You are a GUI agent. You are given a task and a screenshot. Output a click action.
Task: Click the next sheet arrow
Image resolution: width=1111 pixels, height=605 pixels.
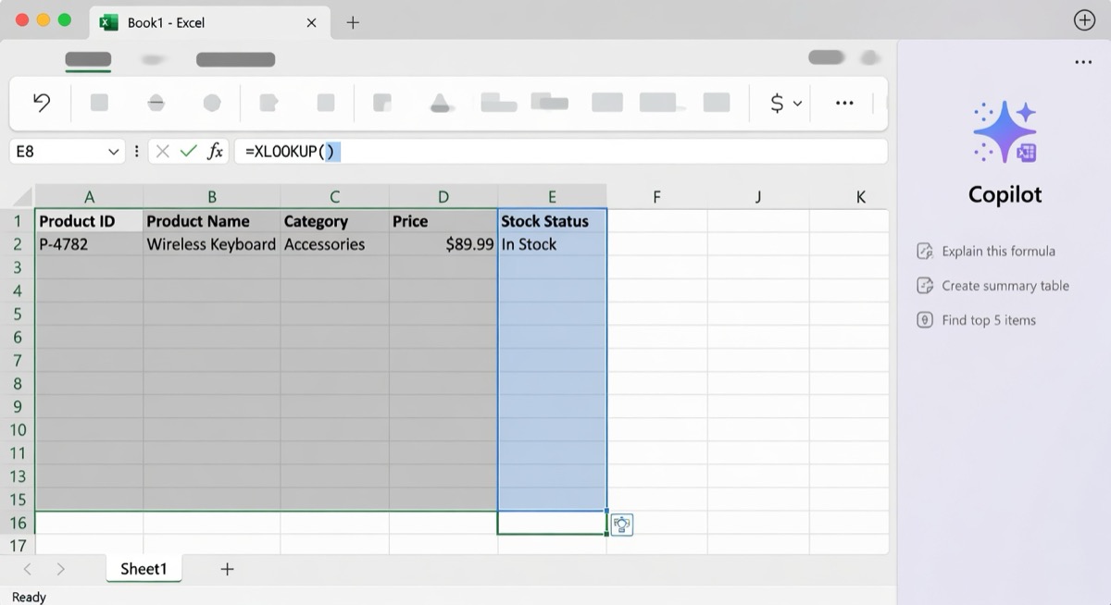(x=60, y=569)
